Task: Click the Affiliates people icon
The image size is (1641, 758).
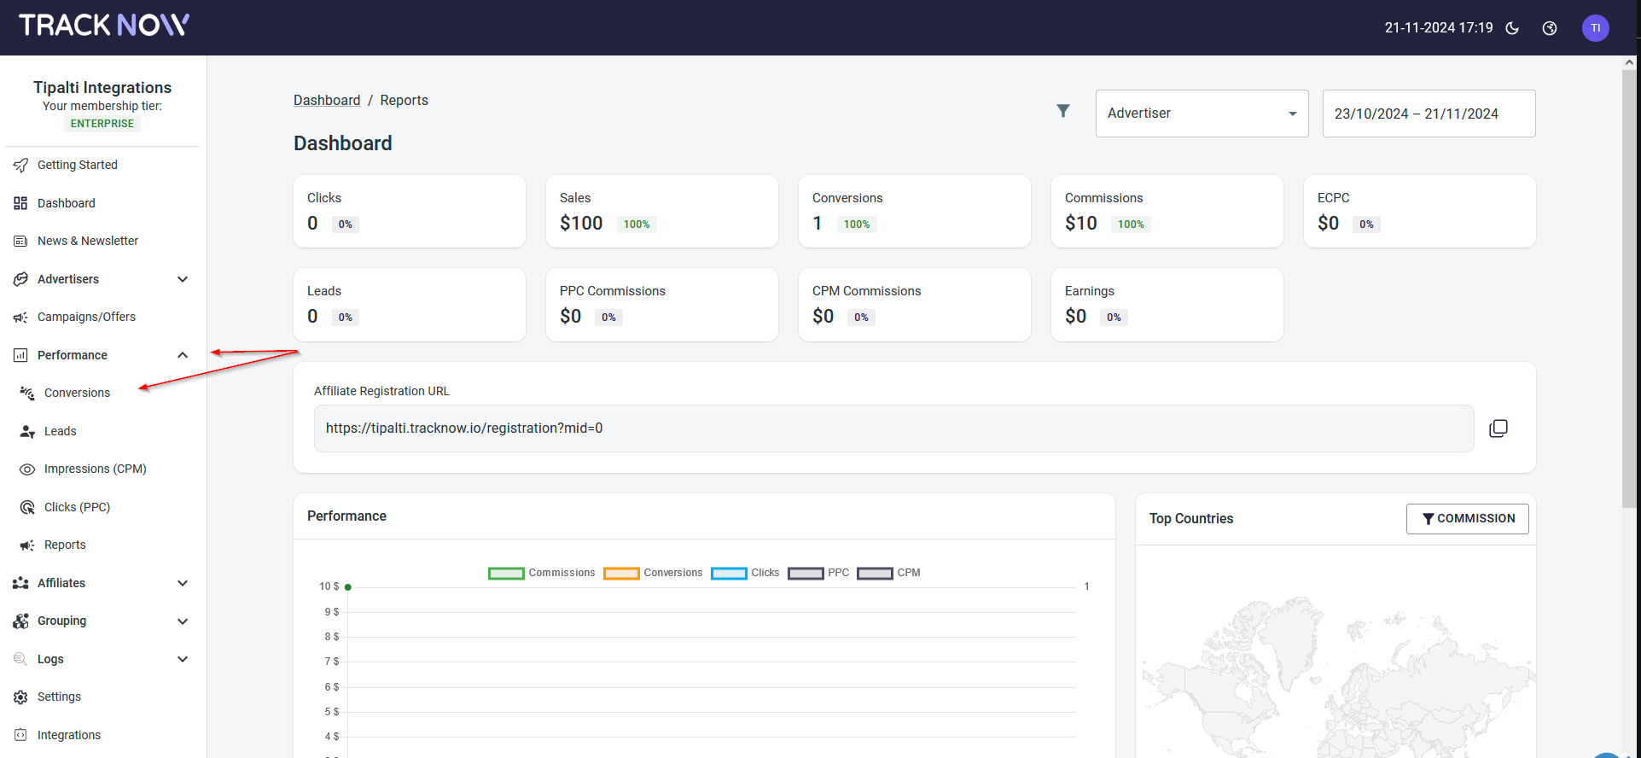Action: coord(20,583)
